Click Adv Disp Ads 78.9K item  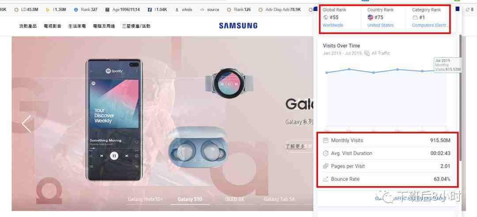click(x=279, y=10)
